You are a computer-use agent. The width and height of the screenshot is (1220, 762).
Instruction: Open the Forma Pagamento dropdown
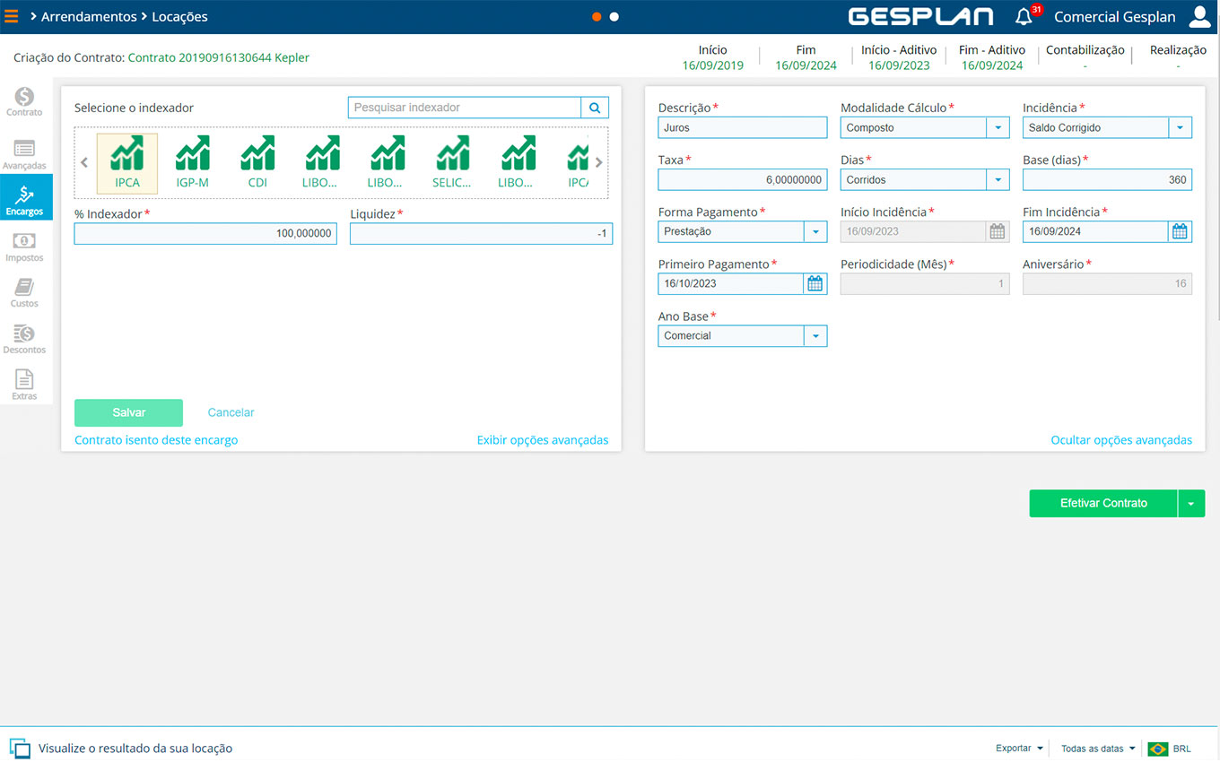tap(815, 231)
